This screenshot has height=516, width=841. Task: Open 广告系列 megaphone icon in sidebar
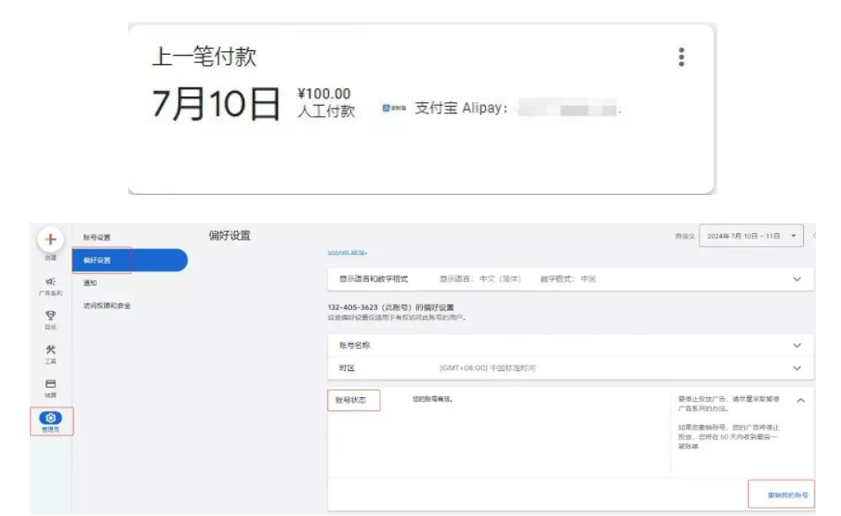pos(50,282)
